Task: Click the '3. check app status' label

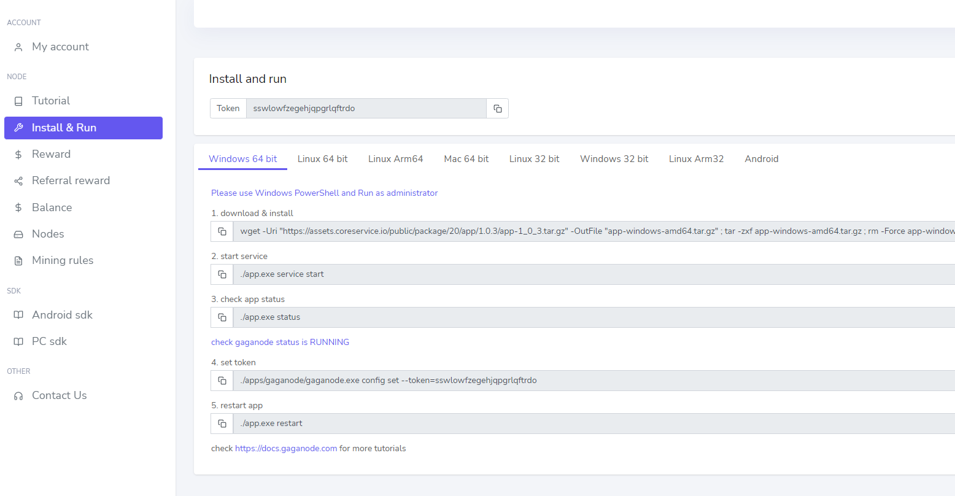Action: pos(248,299)
